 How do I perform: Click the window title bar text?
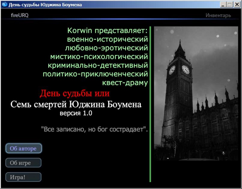coord(45,5)
